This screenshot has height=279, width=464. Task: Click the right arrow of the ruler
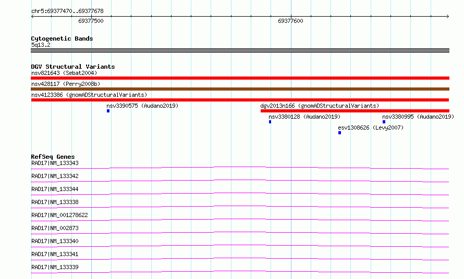447,16
